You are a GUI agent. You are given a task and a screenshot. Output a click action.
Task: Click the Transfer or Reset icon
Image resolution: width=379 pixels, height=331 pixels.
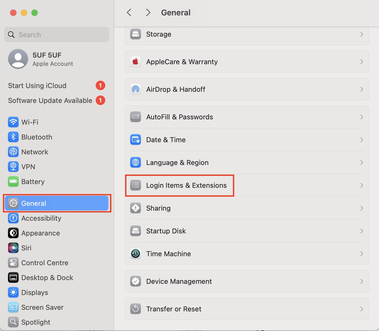[136, 309]
